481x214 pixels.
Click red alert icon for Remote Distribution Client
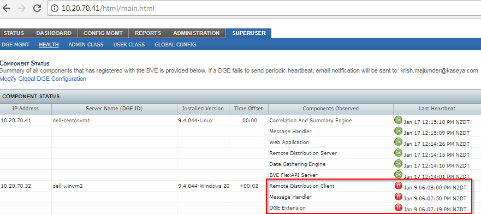point(398,186)
